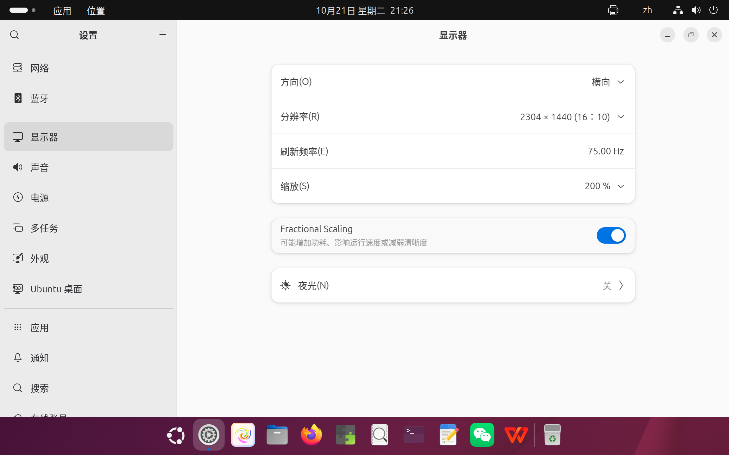The height and width of the screenshot is (455, 729).
Task: Launch Terminal from the dock
Action: click(414, 435)
